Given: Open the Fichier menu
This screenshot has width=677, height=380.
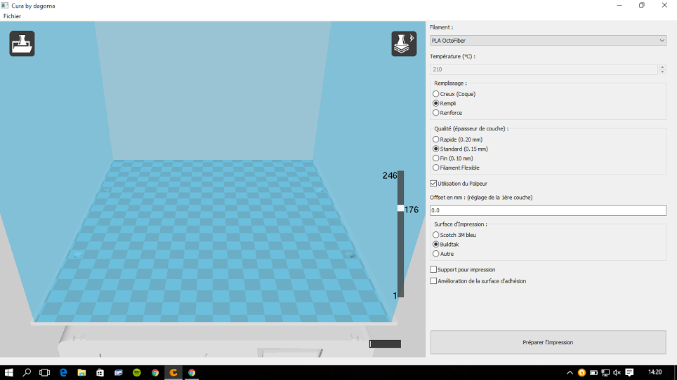Looking at the screenshot, I should coord(12,16).
